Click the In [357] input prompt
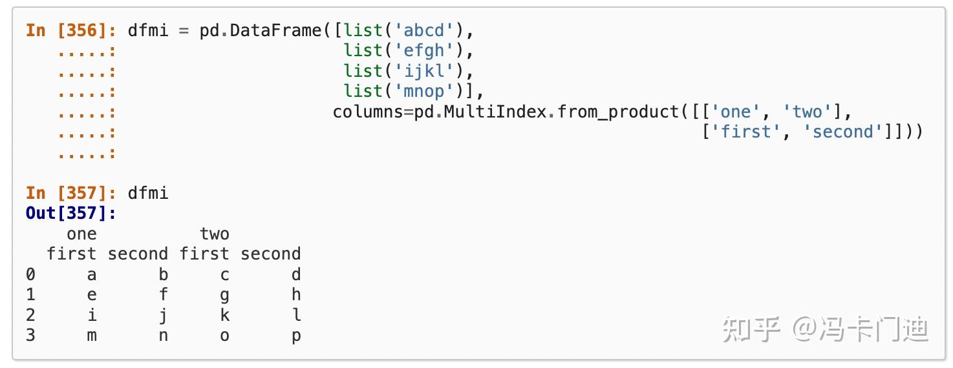Viewport: 953px width, 368px height. pyautogui.click(x=70, y=192)
